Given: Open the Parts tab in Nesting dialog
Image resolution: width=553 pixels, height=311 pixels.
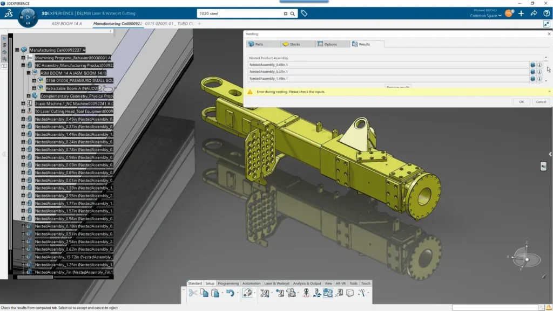Looking at the screenshot, I should [263, 44].
